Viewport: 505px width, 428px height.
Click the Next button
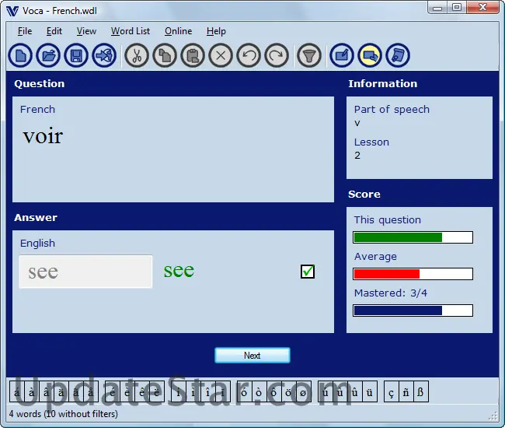[x=252, y=356]
